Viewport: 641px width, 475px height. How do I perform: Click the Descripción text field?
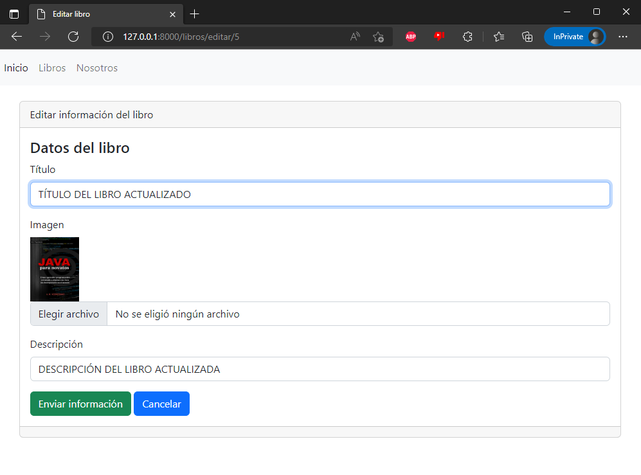320,369
